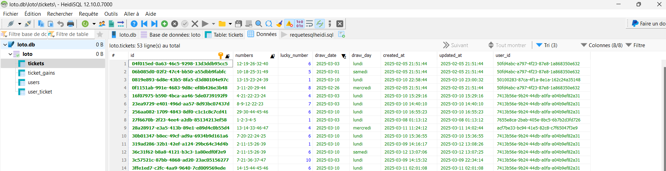Toggle the stop on errors warning icon
The image size is (666, 171).
click(x=290, y=24)
